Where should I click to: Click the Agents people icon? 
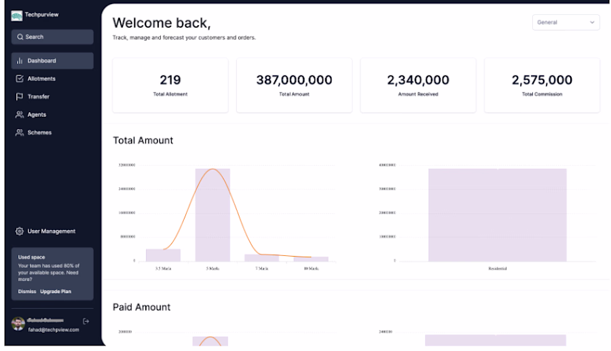(20, 115)
